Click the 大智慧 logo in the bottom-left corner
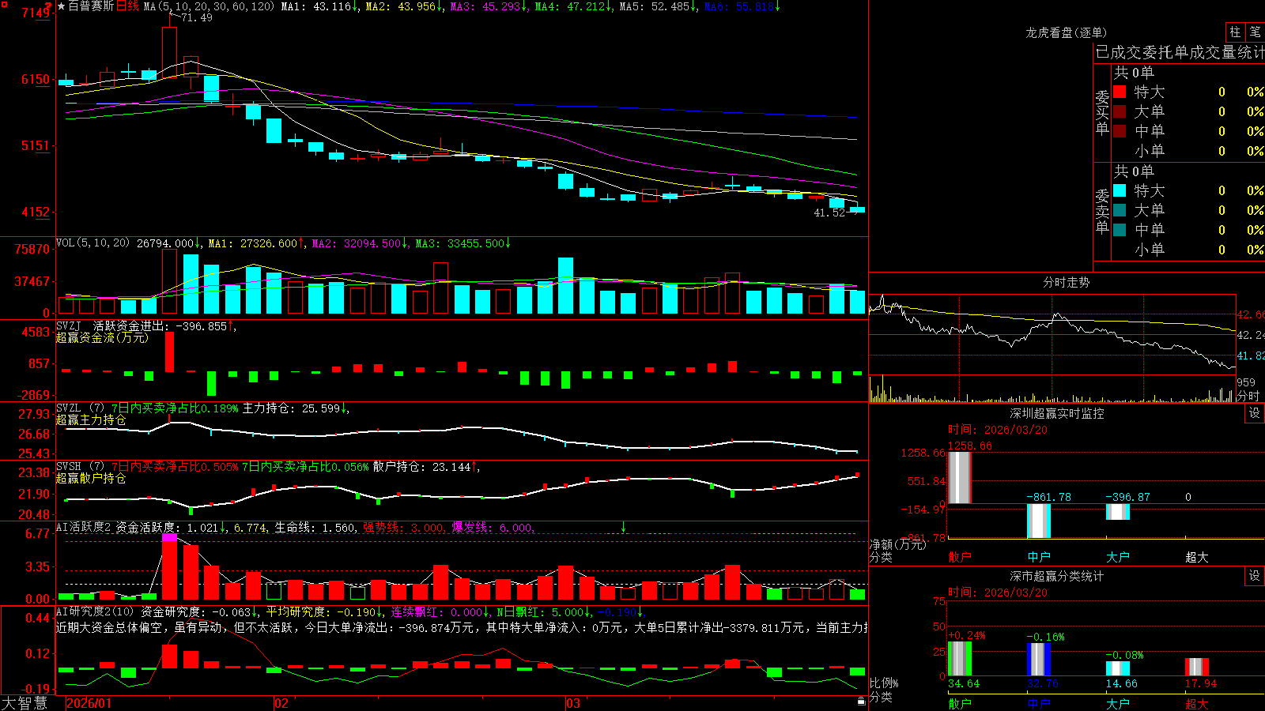Image resolution: width=1265 pixels, height=711 pixels. (25, 703)
